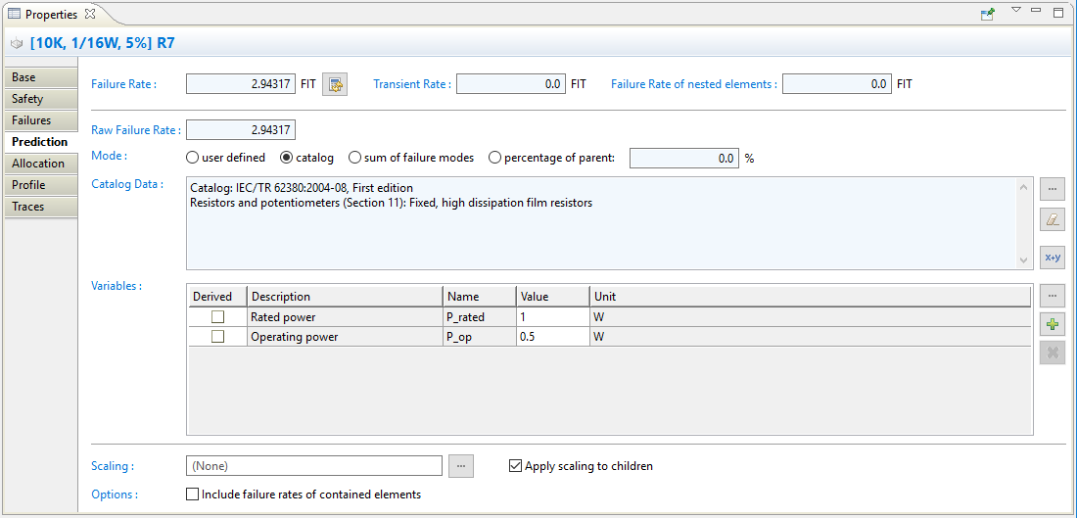Viewport: 1077px width, 518px height.
Task: Switch to the Failures tab
Action: (x=31, y=120)
